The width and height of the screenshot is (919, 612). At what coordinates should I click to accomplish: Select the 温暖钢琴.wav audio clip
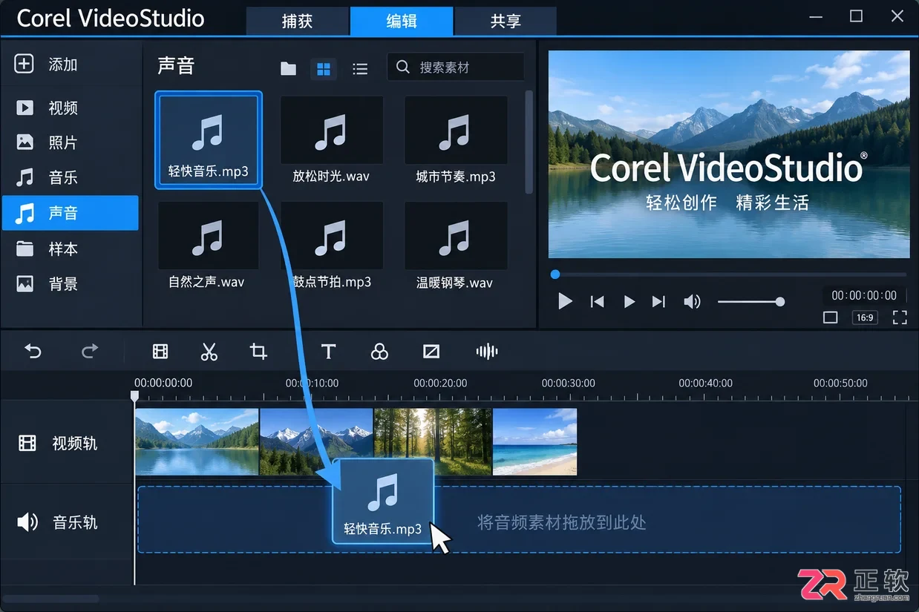[x=455, y=246]
